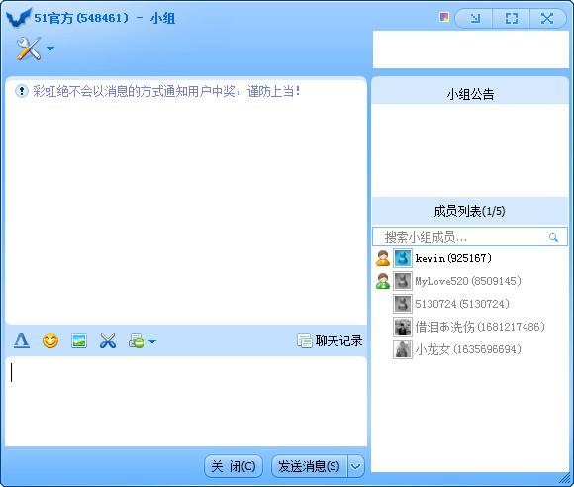
Task: Select member 5130724(5130724)
Action: [470, 304]
